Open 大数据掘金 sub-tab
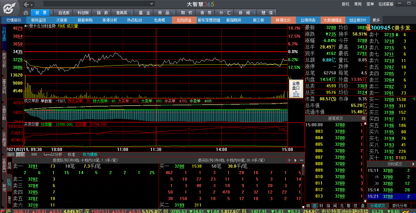The width and height of the screenshot is (416, 213). [333, 20]
